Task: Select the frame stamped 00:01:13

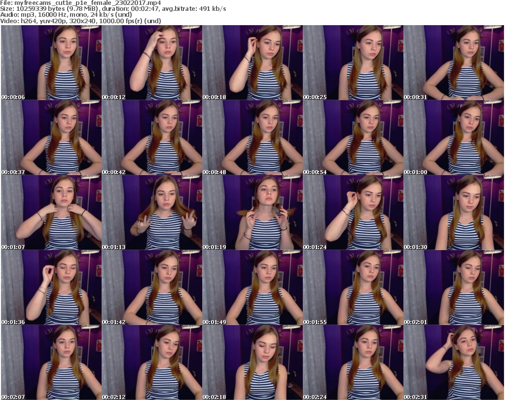Action: (x=152, y=213)
